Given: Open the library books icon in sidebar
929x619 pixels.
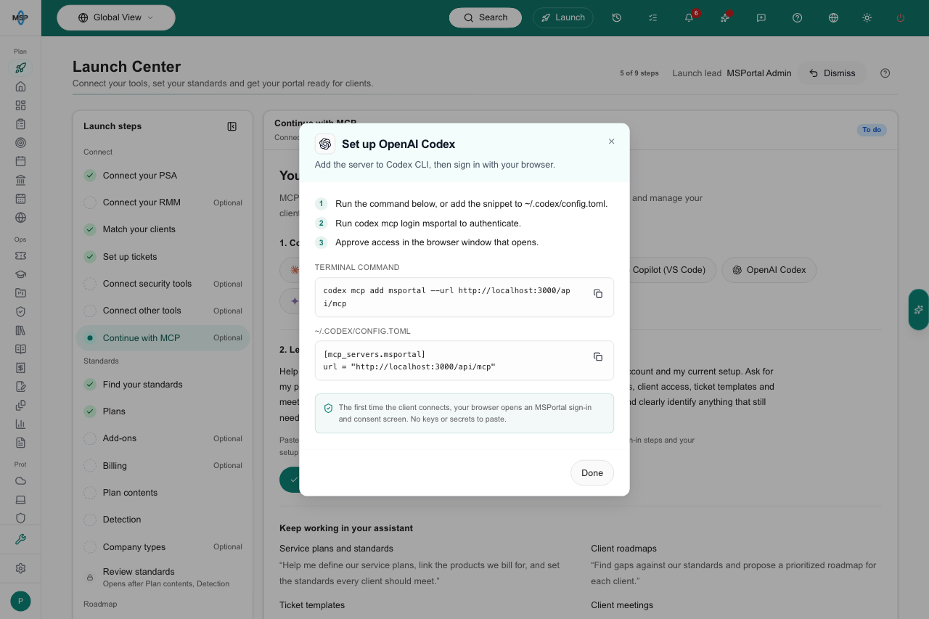Looking at the screenshot, I should coord(20,330).
